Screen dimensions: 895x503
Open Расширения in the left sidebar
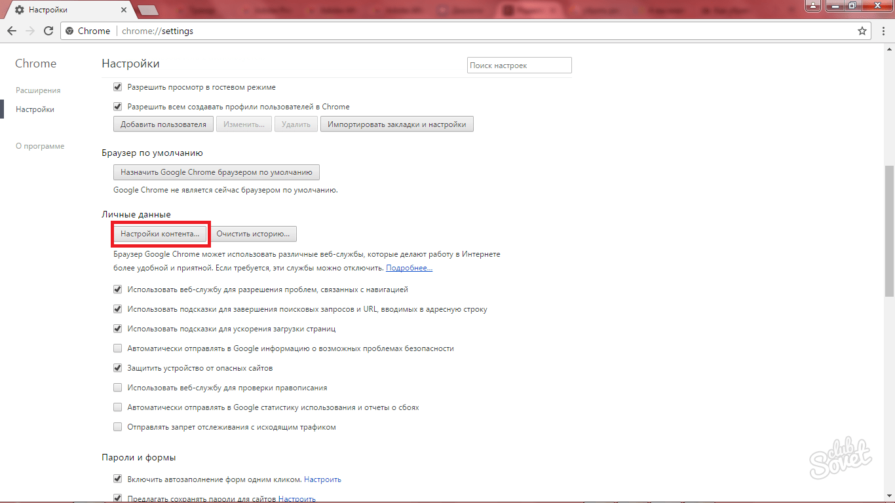click(x=38, y=90)
